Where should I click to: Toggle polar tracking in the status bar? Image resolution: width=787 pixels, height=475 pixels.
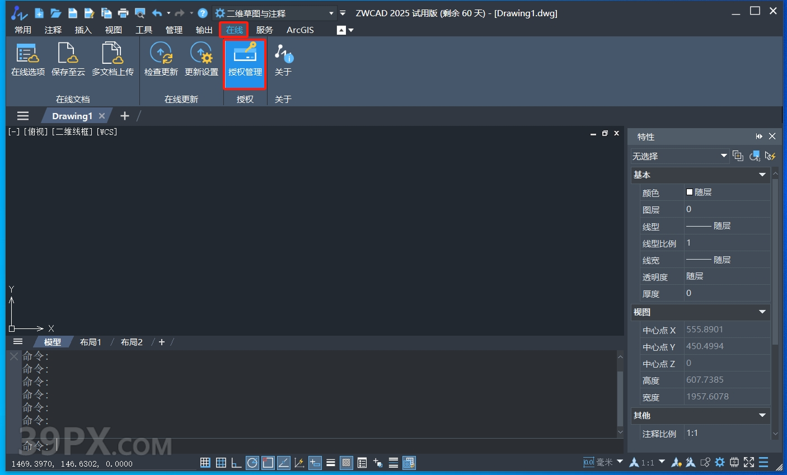252,463
